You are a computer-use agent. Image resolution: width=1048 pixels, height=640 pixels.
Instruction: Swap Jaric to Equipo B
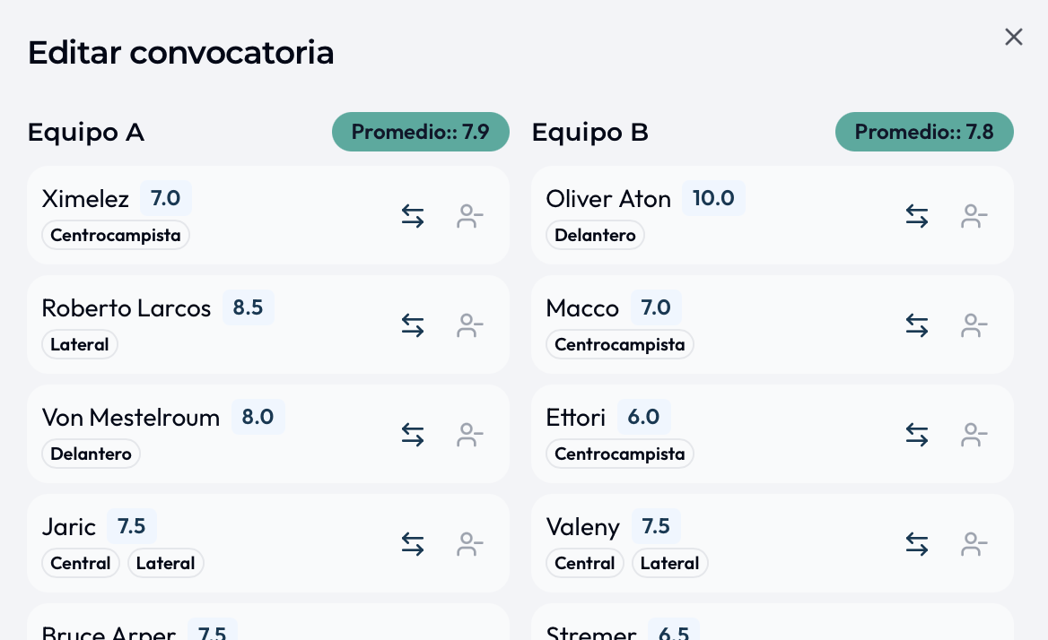pyautogui.click(x=412, y=544)
